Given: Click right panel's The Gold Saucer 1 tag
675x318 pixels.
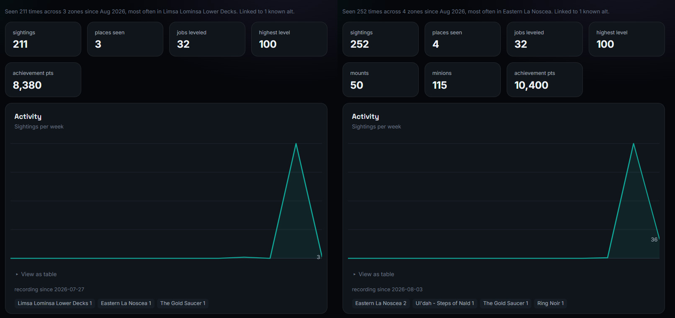Looking at the screenshot, I should 506,303.
